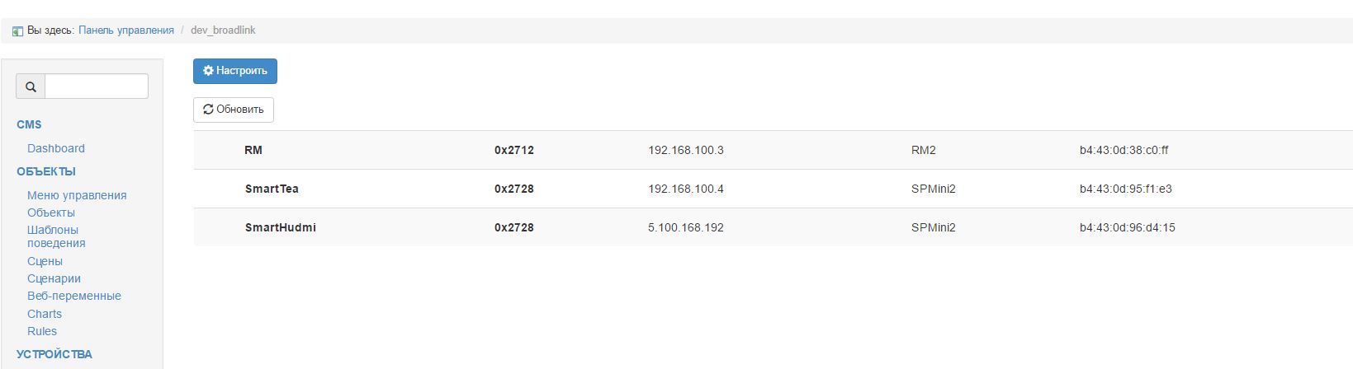Open the Настроить settings button
The image size is (1353, 369).
click(x=235, y=72)
